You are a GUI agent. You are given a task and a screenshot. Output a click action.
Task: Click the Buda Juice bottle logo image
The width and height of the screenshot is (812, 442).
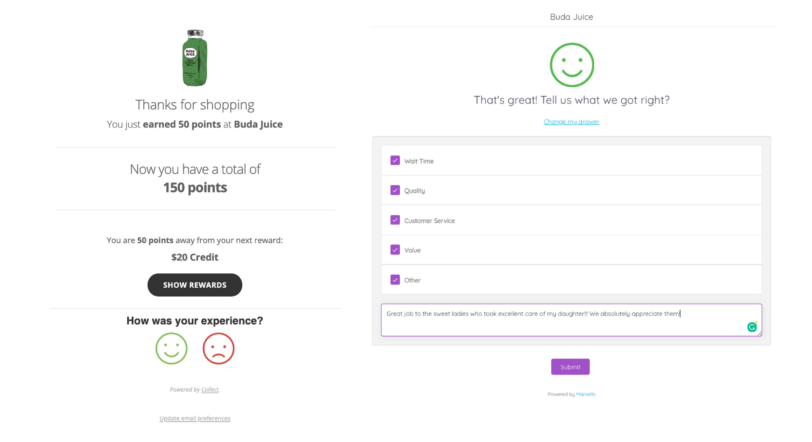point(195,58)
